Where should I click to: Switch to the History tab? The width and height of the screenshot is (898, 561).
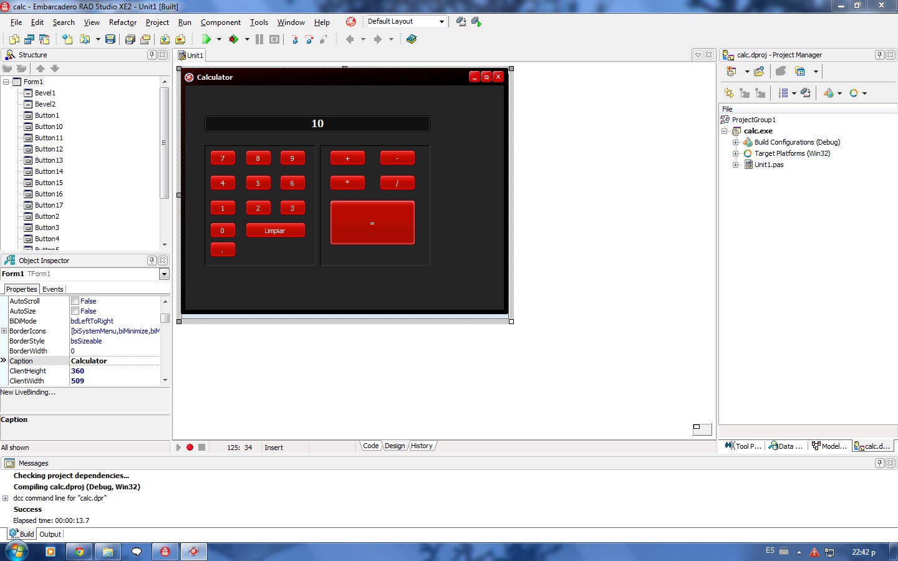[422, 446]
